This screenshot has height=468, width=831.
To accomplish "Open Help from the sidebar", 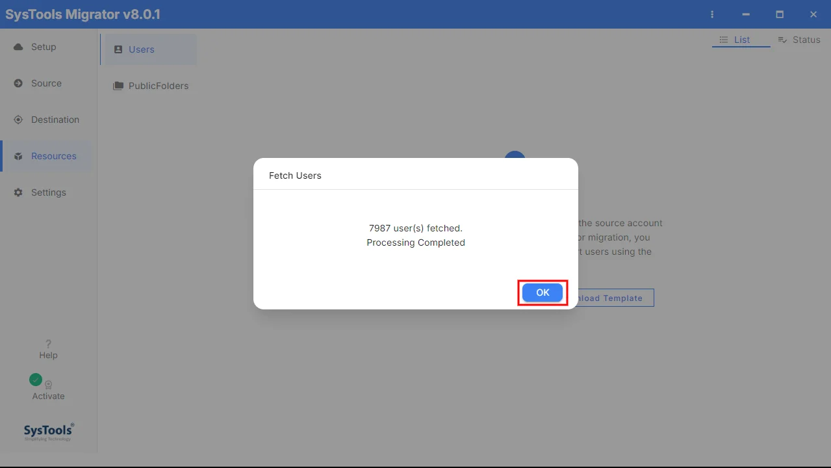I will 48,349.
